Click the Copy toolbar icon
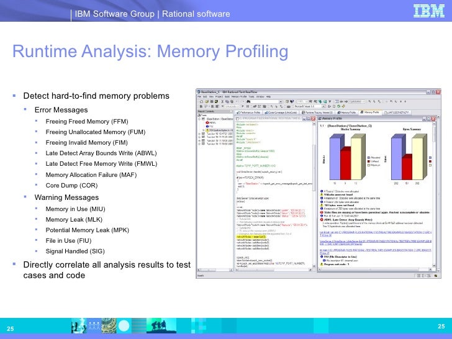The height and width of the screenshot is (339, 452). click(x=227, y=101)
